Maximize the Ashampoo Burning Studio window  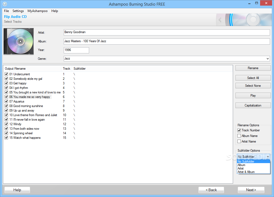[257, 3]
